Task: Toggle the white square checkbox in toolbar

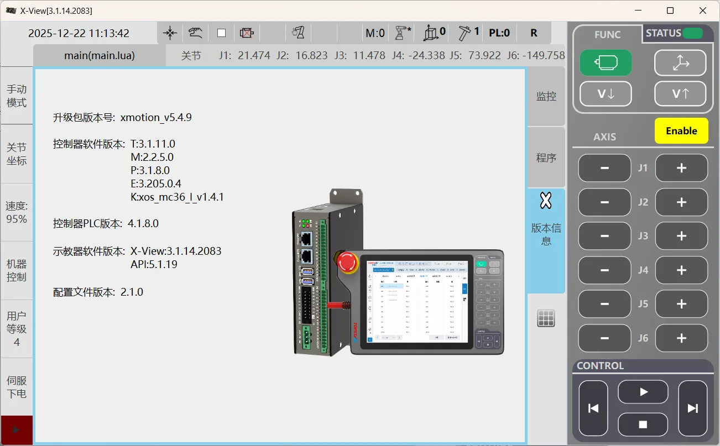Action: point(221,33)
